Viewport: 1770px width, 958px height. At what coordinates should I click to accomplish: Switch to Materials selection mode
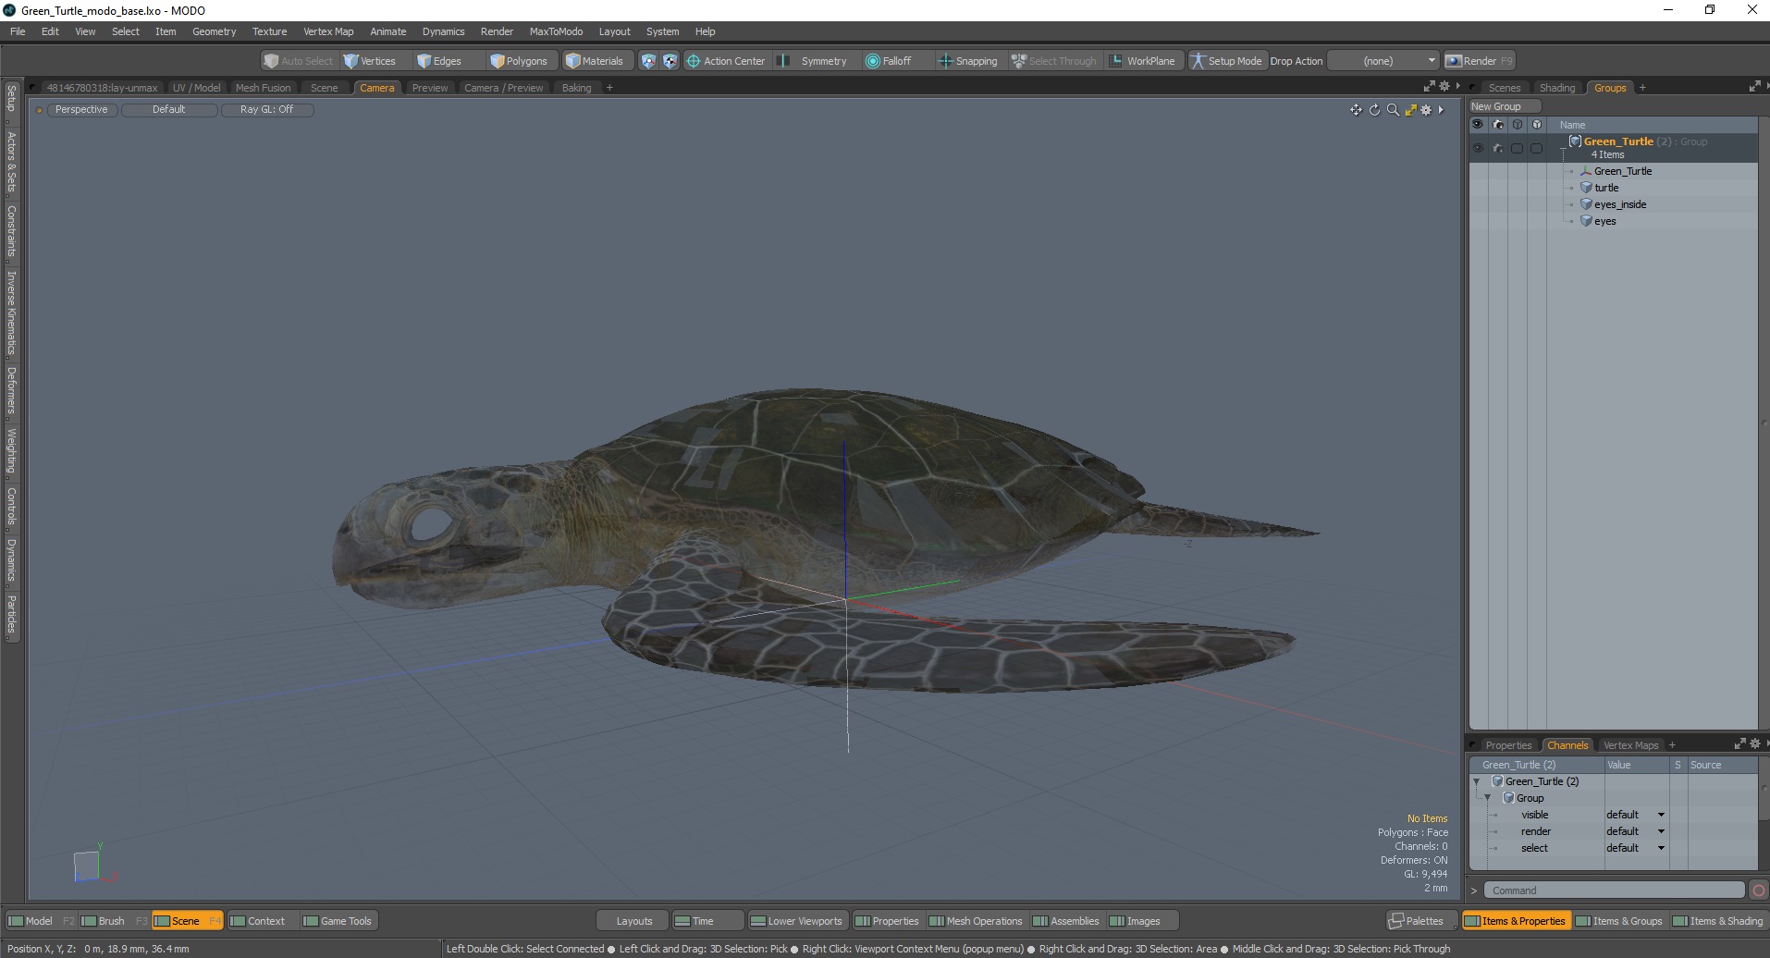tap(595, 61)
